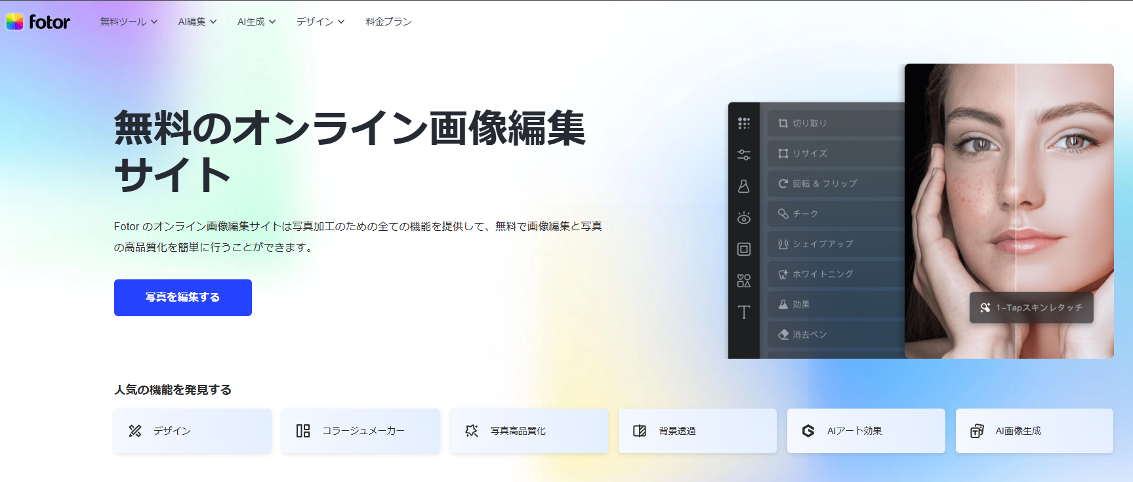Screen dimensions: 1133x482
Task: Expand the AI生成 dropdown menu
Action: (x=256, y=22)
